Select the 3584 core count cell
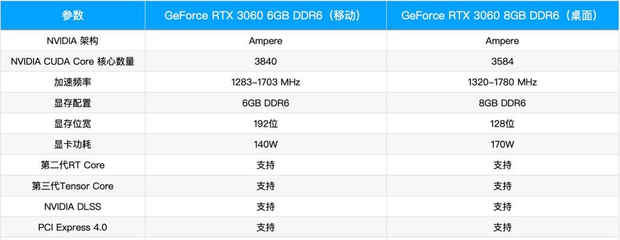The image size is (620, 240). (502, 61)
